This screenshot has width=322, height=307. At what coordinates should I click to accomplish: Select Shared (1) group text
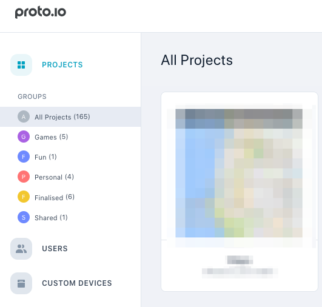(51, 218)
